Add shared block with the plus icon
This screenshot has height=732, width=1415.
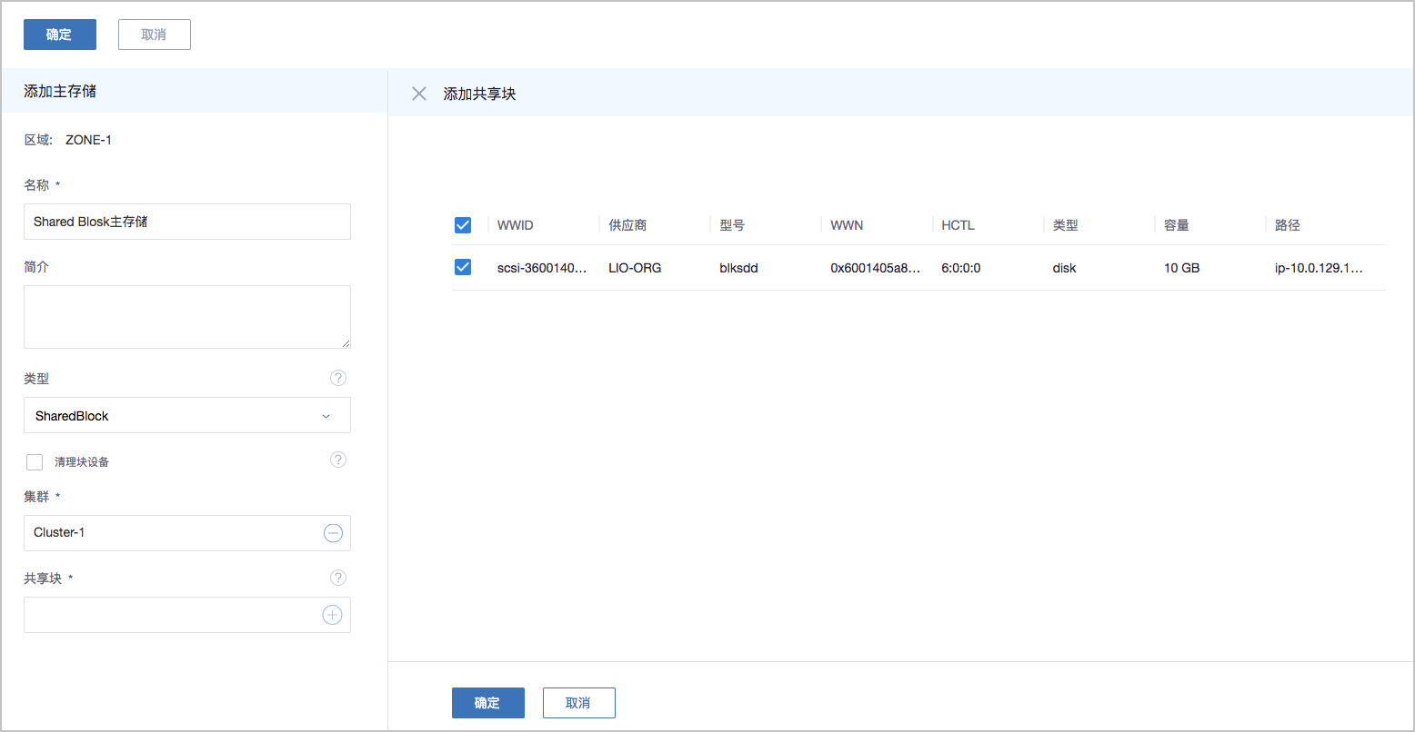(333, 615)
